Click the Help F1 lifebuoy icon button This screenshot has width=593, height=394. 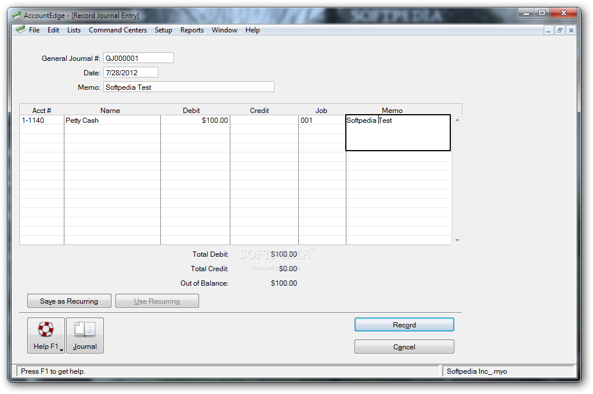[x=46, y=335]
